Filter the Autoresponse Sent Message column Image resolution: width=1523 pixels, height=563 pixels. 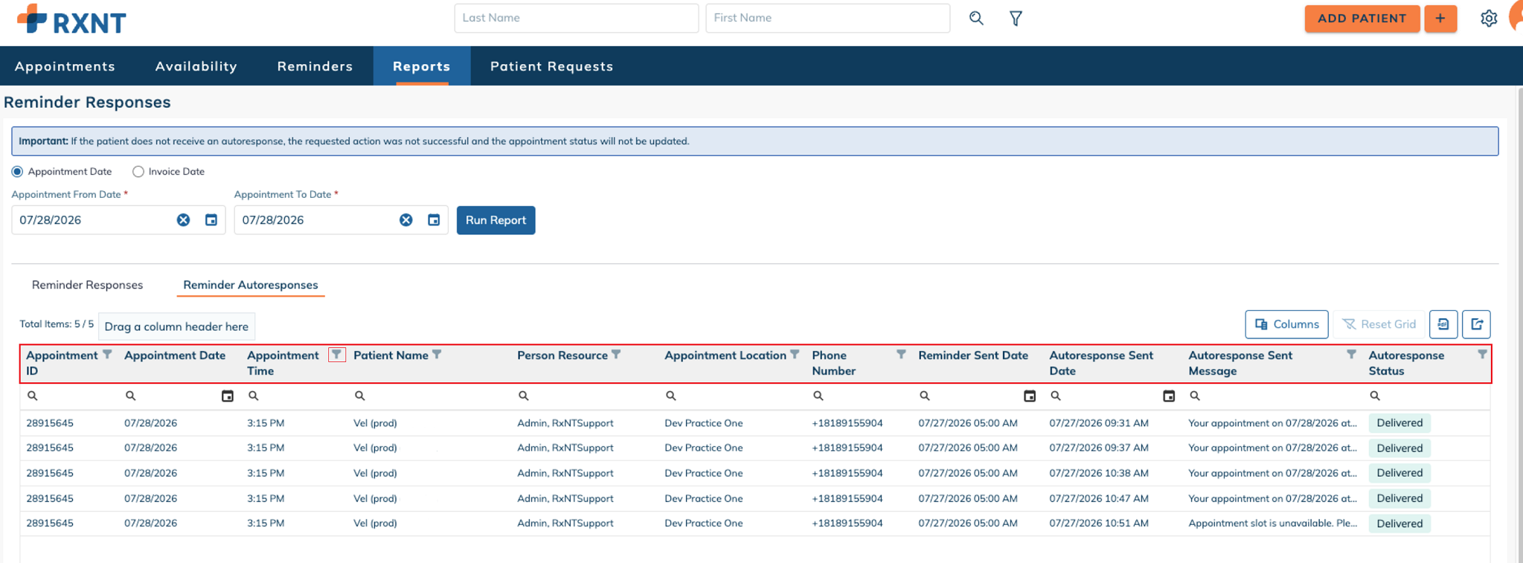pos(1351,355)
